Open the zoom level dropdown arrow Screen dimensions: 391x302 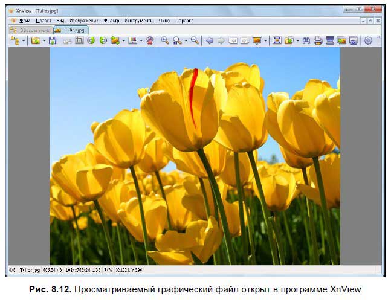184,41
